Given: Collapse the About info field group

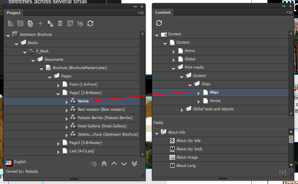Looking at the screenshot, I should [157, 132].
